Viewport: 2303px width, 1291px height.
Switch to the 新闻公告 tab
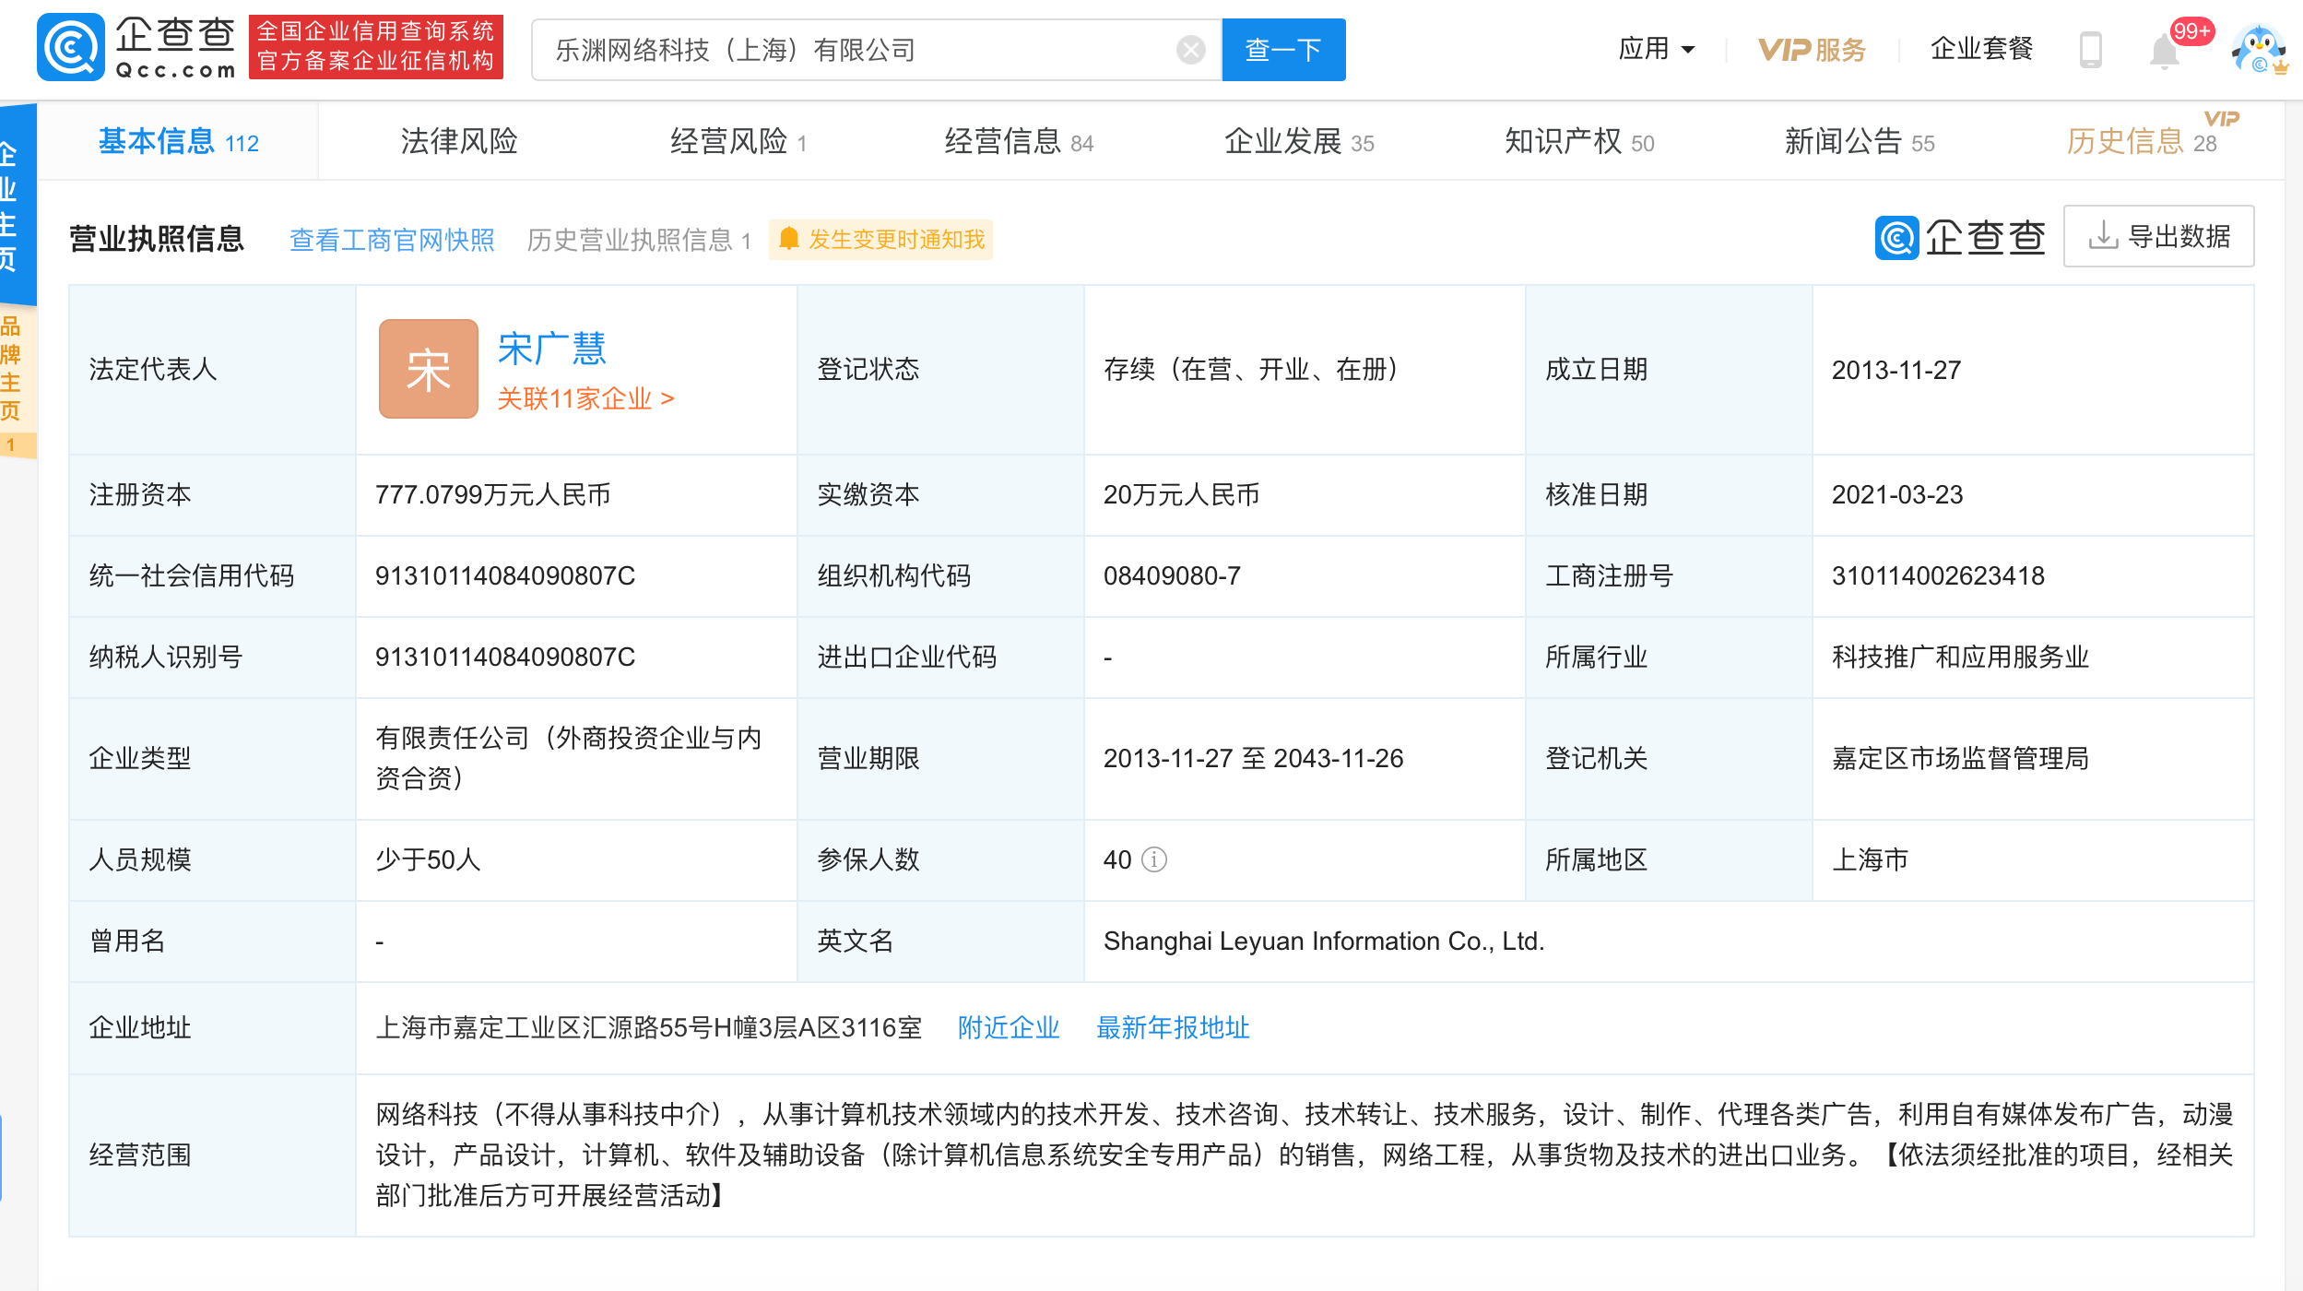coord(1860,141)
